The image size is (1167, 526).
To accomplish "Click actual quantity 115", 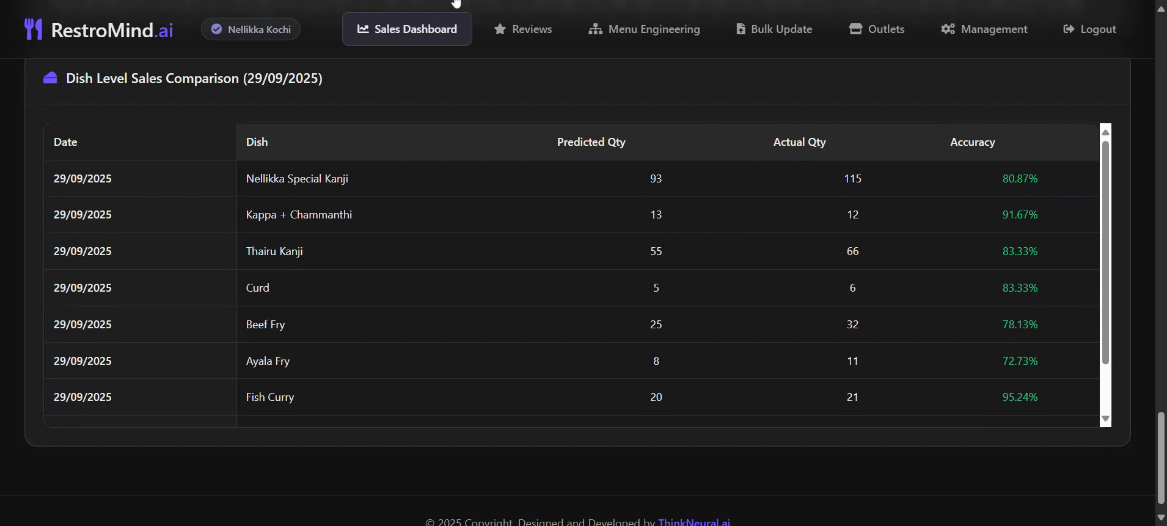I will tap(852, 178).
